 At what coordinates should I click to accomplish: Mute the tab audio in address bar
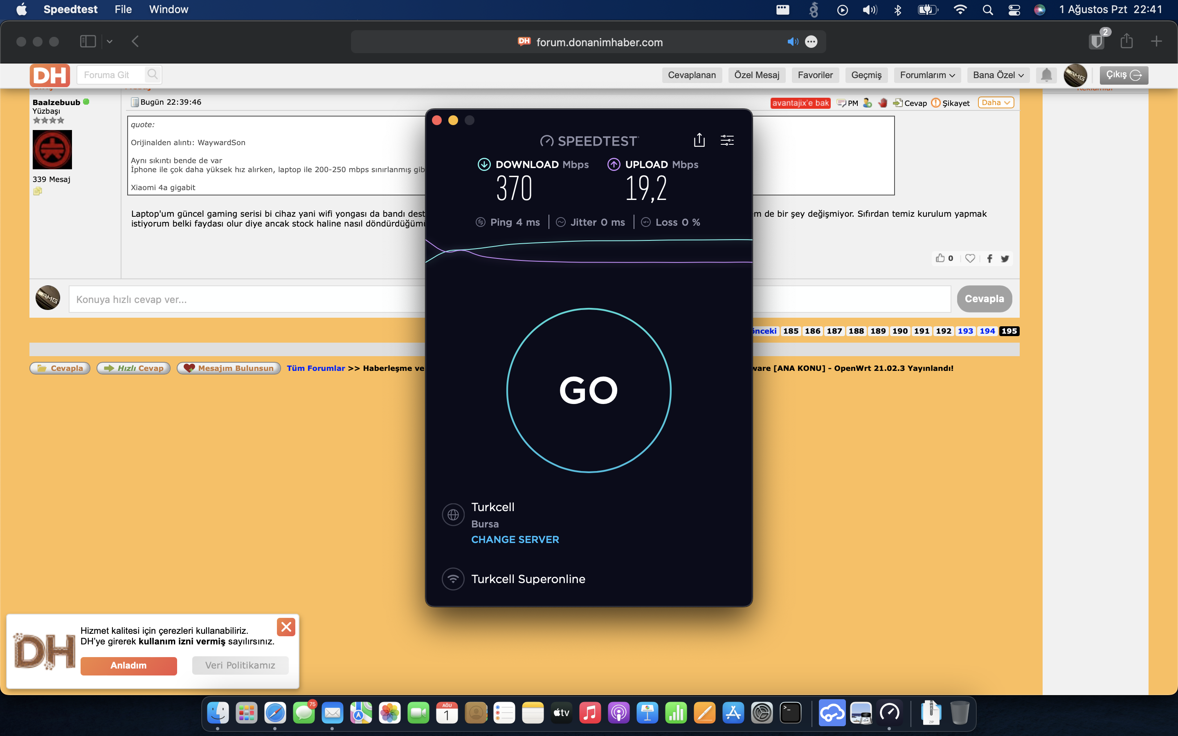click(x=792, y=42)
